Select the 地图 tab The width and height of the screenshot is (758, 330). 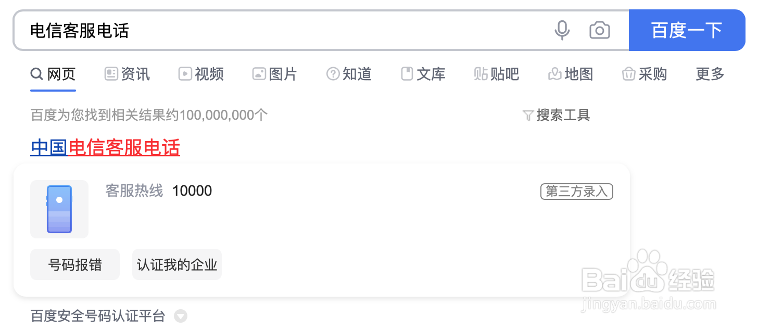click(571, 74)
